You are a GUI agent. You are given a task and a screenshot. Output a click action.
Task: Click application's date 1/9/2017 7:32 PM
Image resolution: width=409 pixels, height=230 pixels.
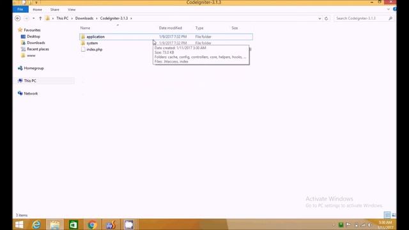[173, 37]
